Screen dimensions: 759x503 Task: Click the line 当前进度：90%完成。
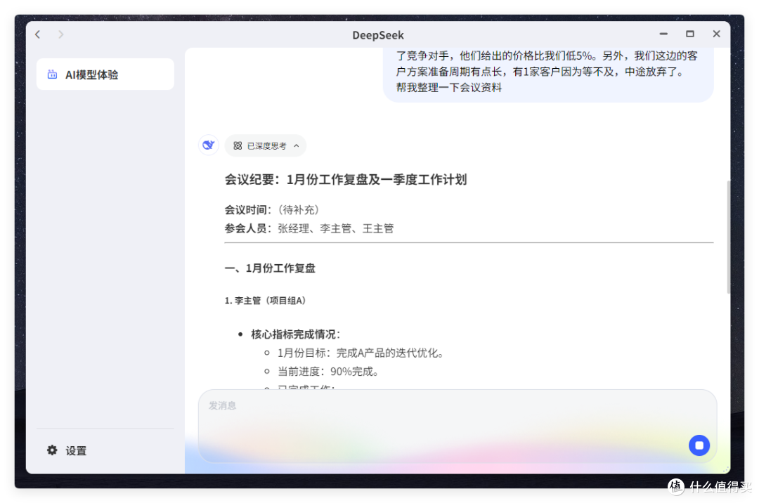(327, 372)
